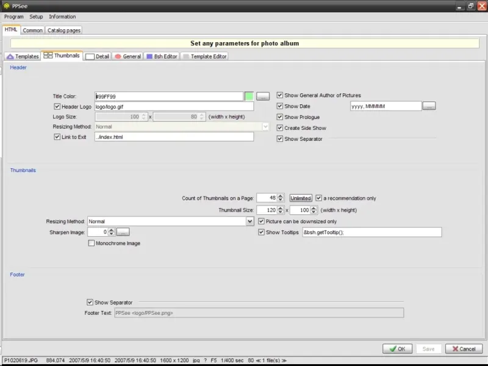
Task: Click the thumbnail height value 100
Action: click(300, 210)
